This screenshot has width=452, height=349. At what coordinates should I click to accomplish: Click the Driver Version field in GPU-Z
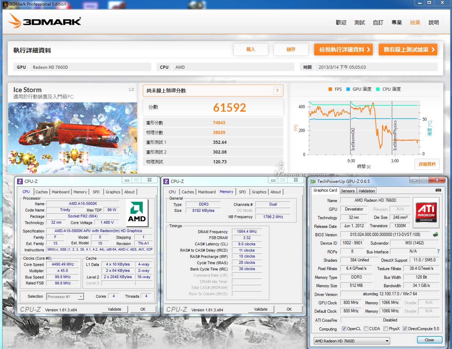click(390, 294)
